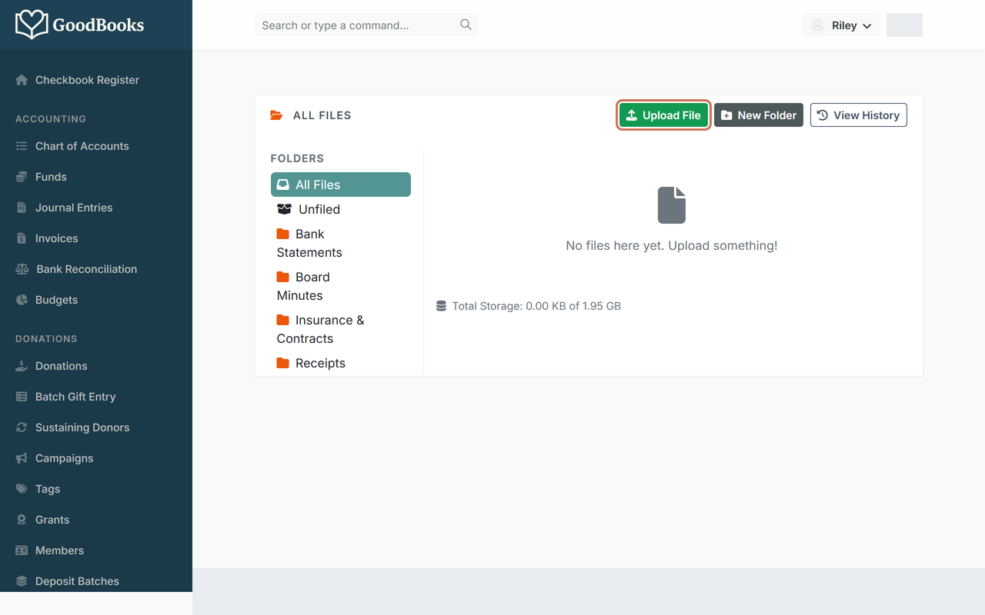Click the Donations hand icon

[22, 366]
